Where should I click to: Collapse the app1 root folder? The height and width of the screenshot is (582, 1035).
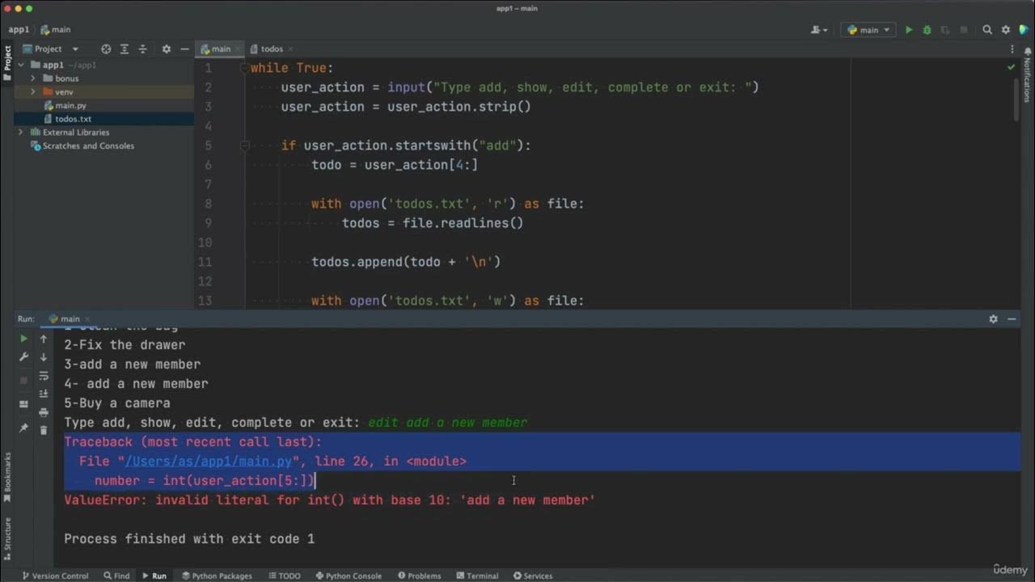(20, 65)
